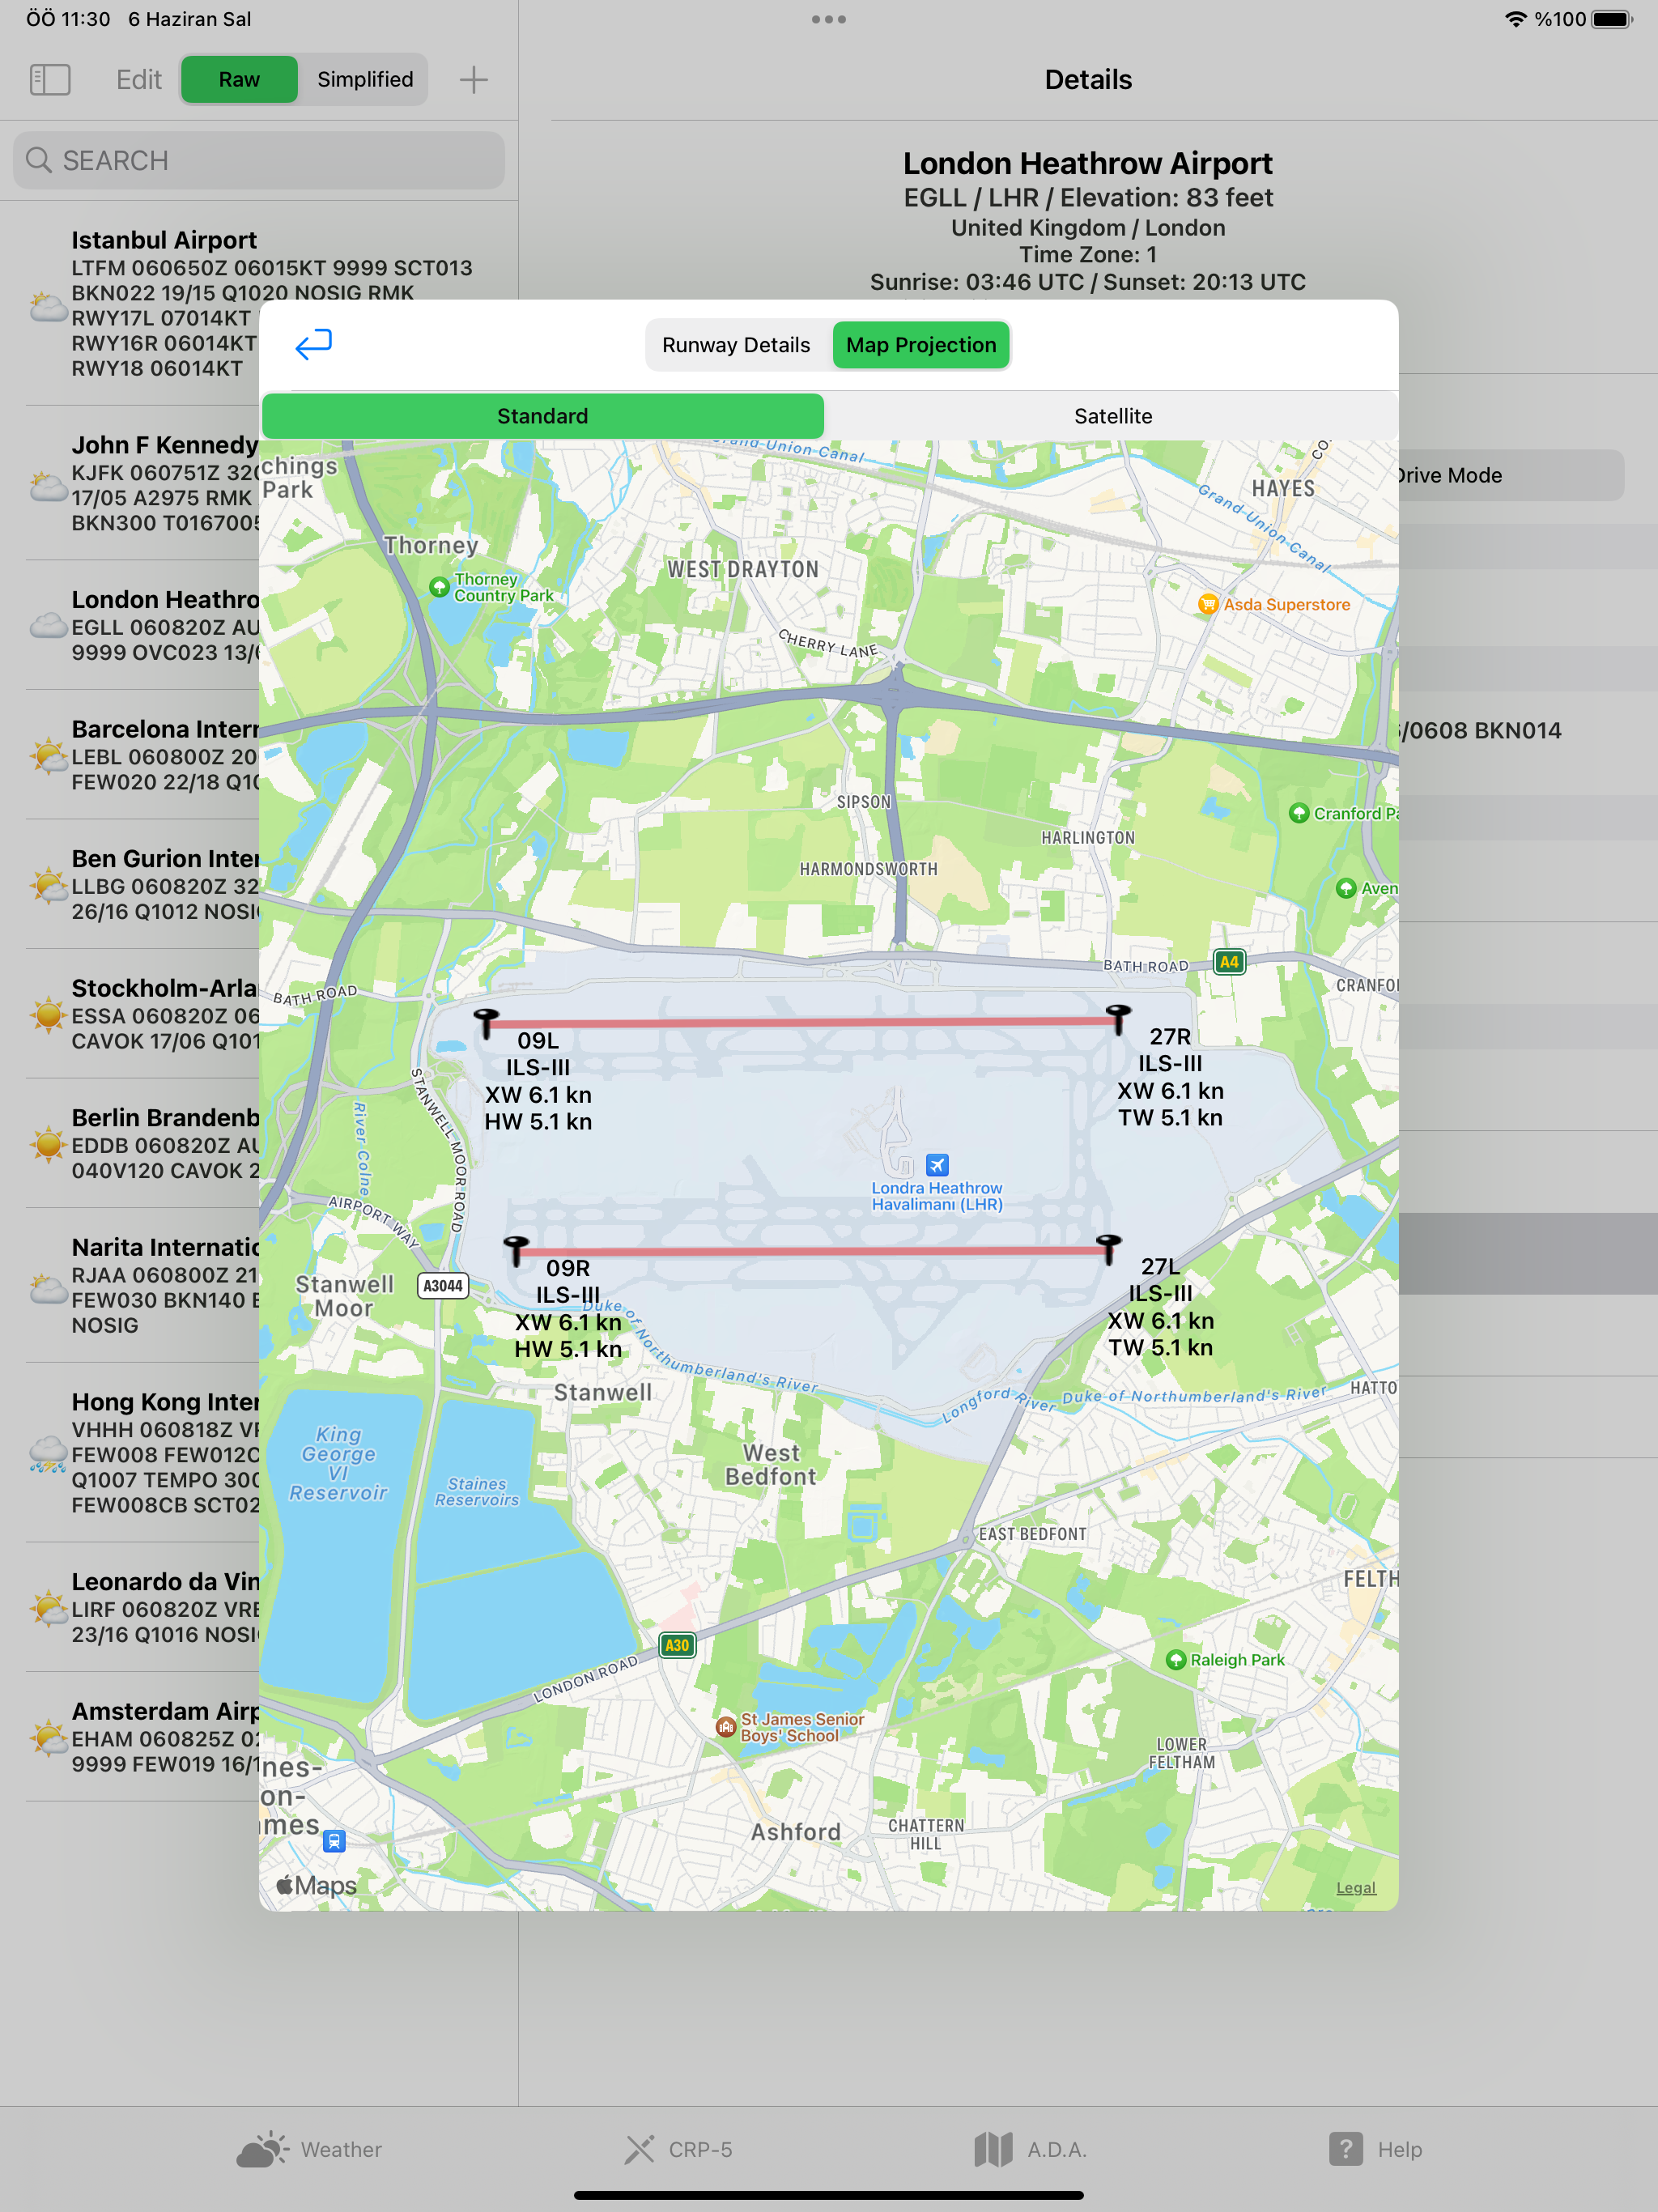Tap the SEARCH input field
Image resolution: width=1658 pixels, height=2212 pixels.
tap(259, 160)
